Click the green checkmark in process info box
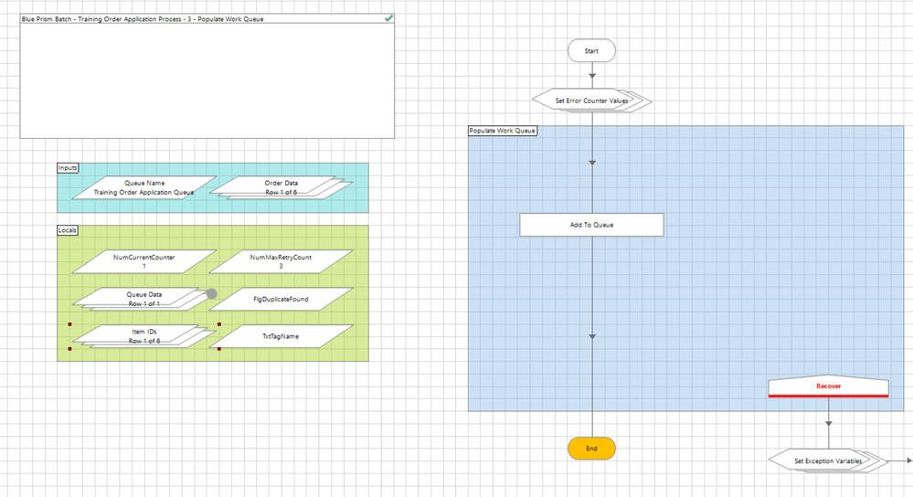Screen dimensions: 913x497 (x=388, y=18)
